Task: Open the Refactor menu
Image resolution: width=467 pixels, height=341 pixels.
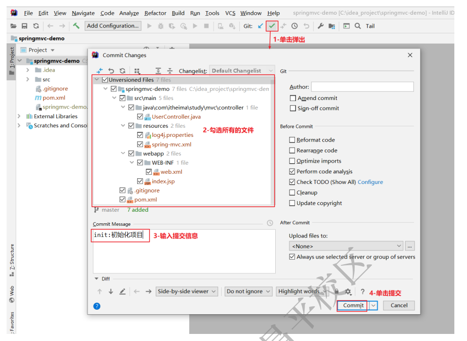Action: (x=155, y=13)
